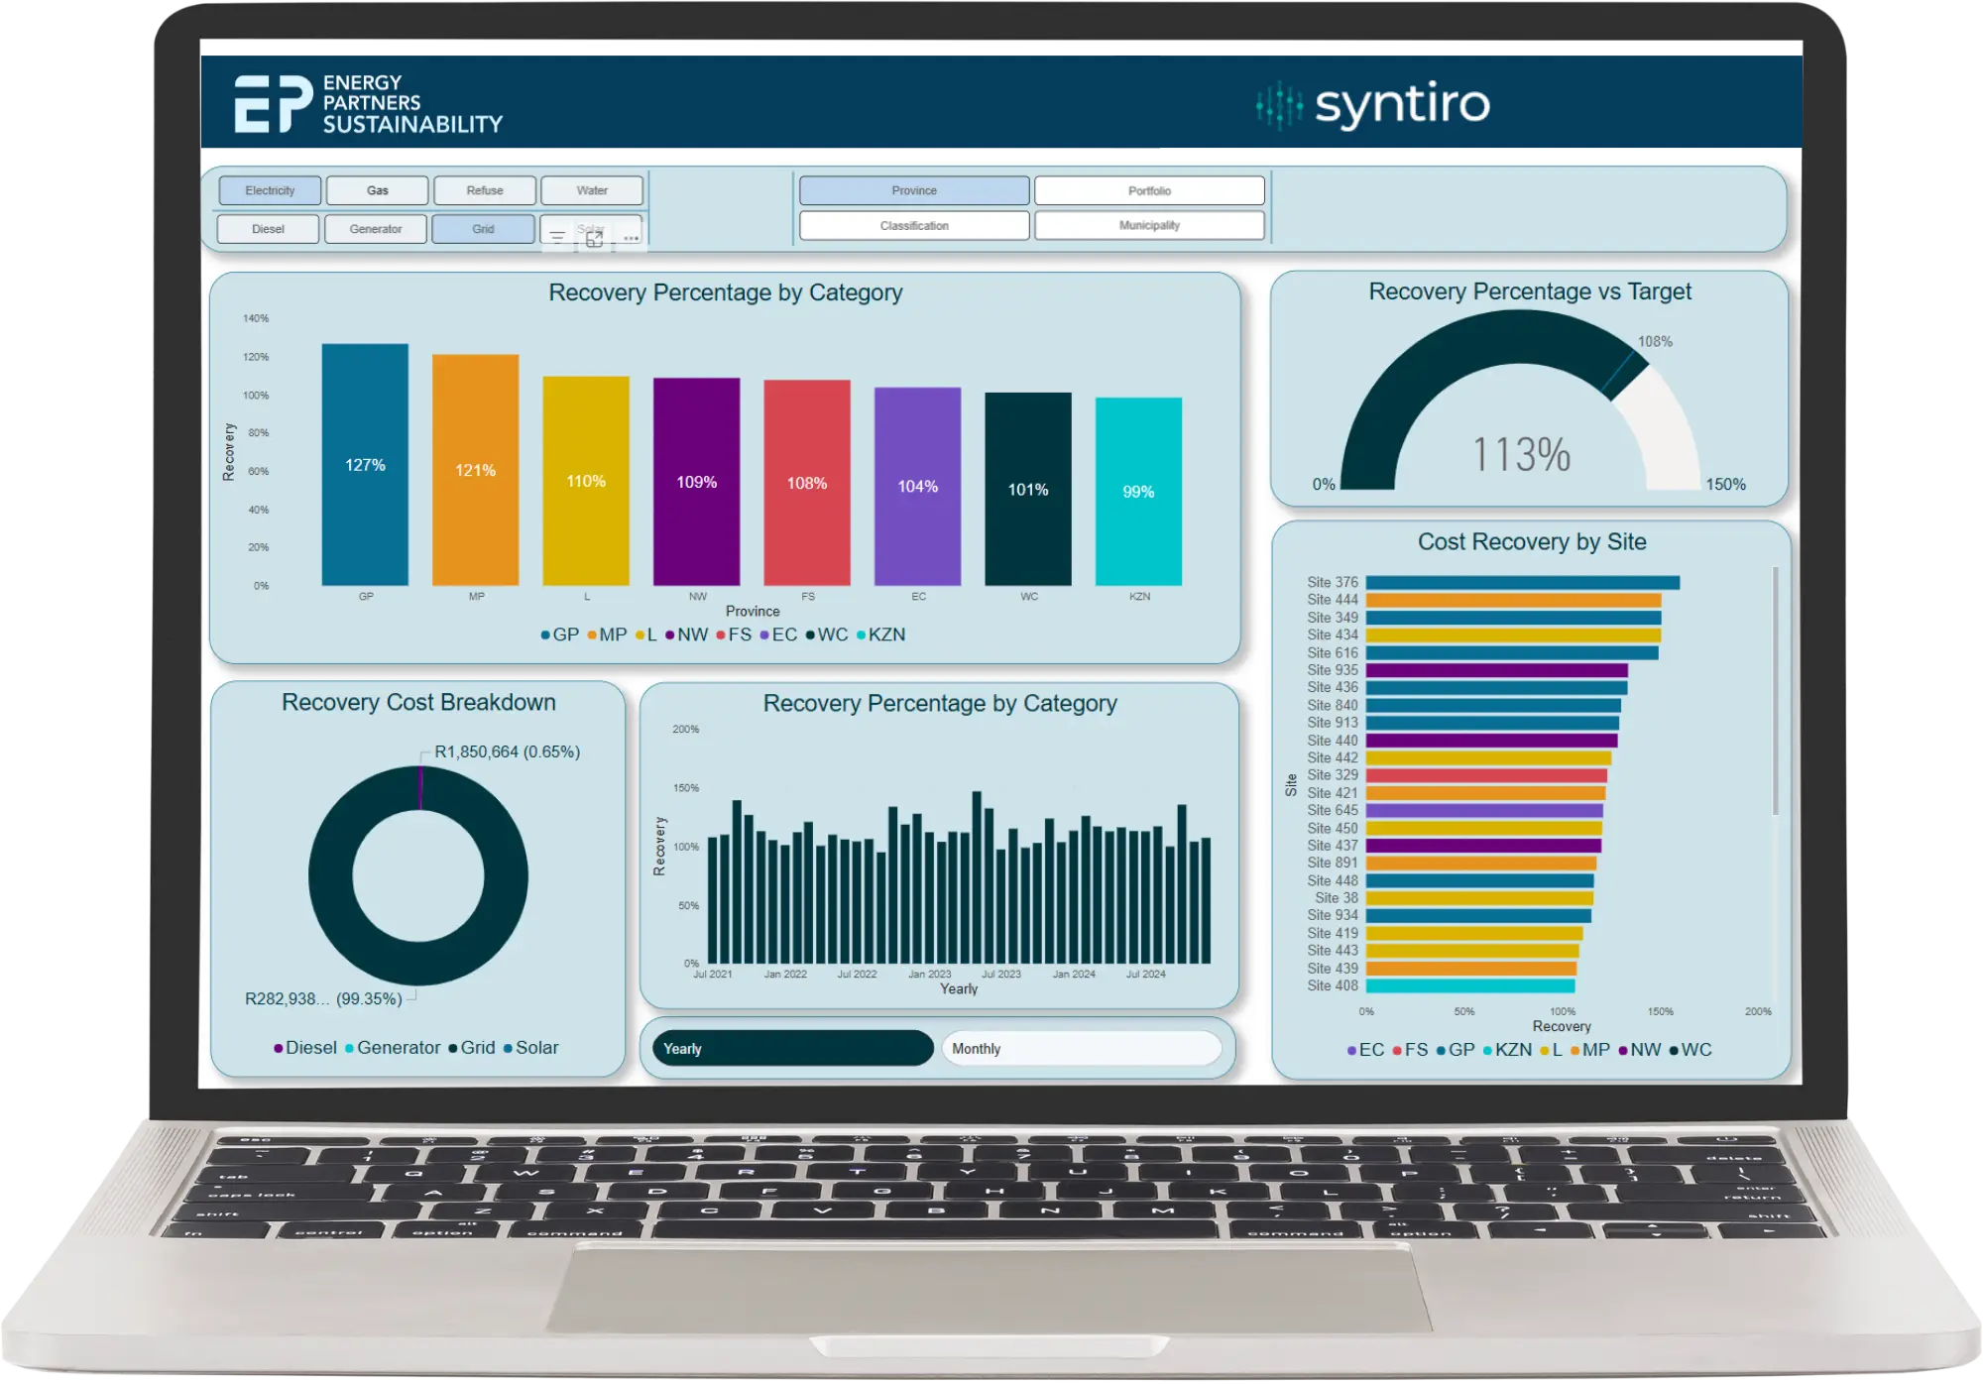Open focus mode icon on the slicer
This screenshot has width=1983, height=1384.
[x=594, y=238]
